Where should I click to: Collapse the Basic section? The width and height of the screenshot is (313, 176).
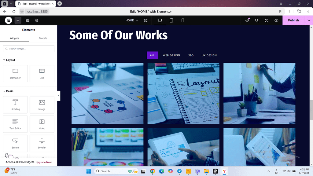pyautogui.click(x=8, y=91)
